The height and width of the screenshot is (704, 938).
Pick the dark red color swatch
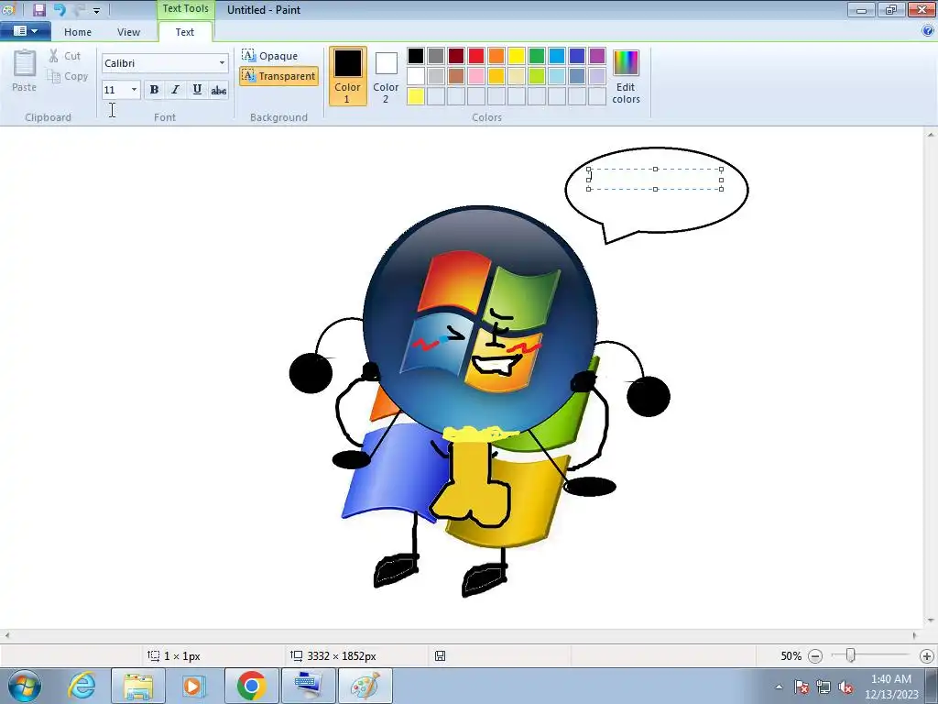point(456,56)
